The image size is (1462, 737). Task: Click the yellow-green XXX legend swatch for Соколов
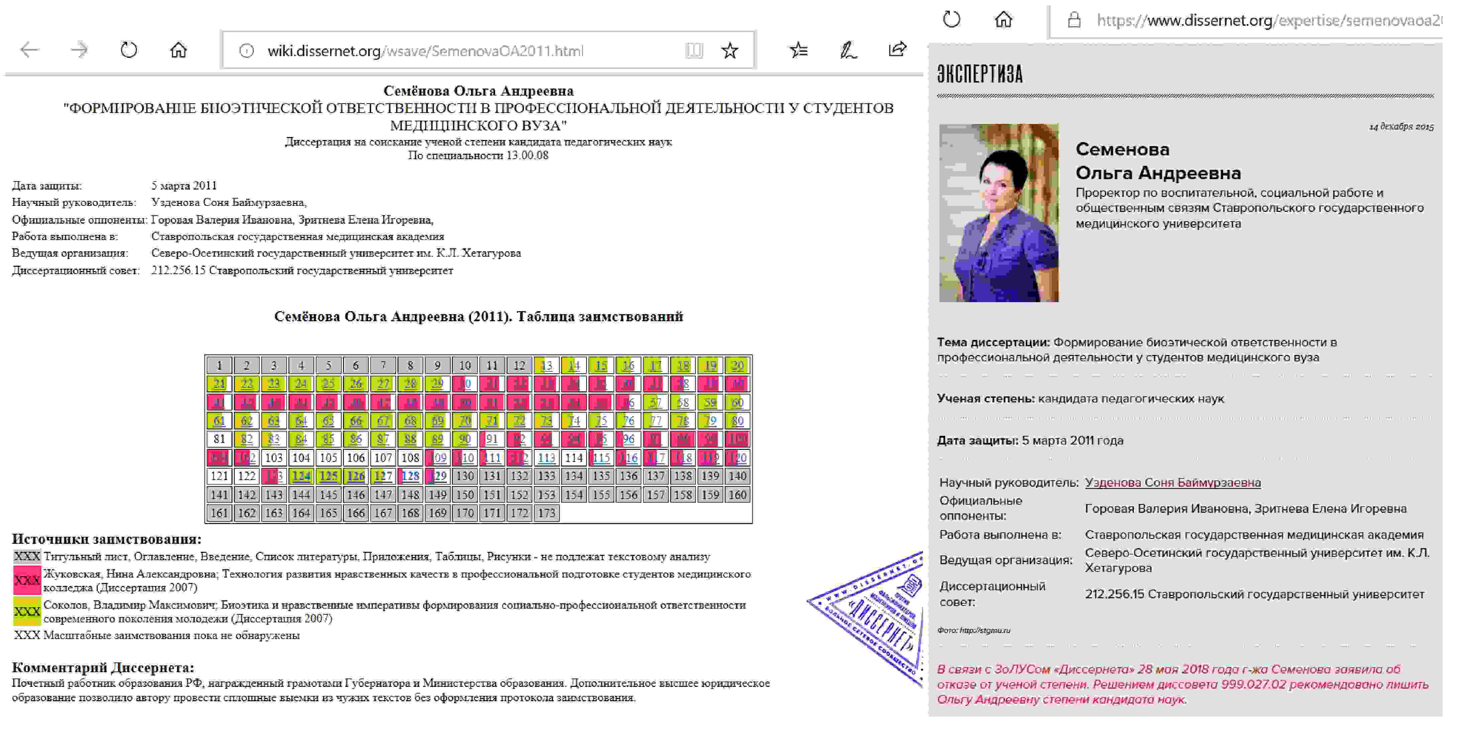[x=27, y=611]
